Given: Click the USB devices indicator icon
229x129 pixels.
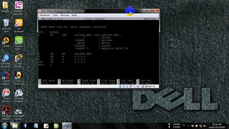Looking at the screenshot, I should coord(127,86).
